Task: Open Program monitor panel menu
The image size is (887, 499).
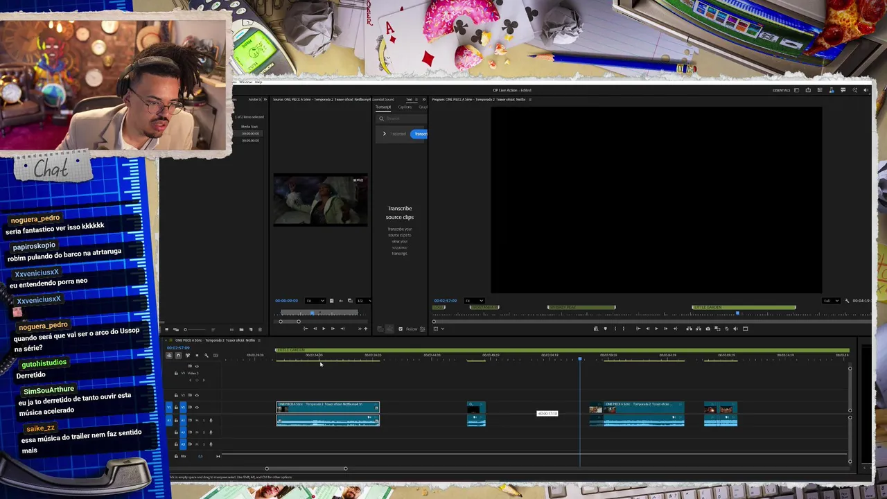Action: 530,99
